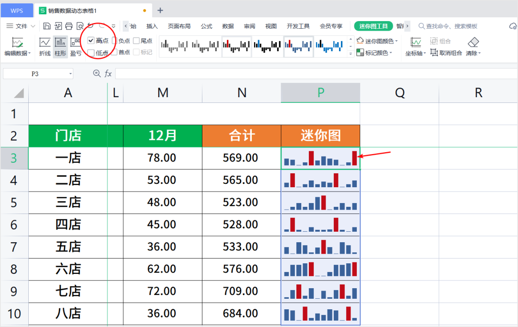This screenshot has height=327, width=518.
Task: Select the Line (折线) sparkline type
Action: click(45, 47)
